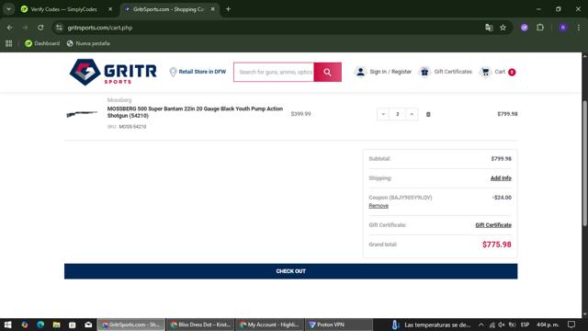Click the translate page icon
Image resolution: width=588 pixels, height=331 pixels.
[x=489, y=28]
